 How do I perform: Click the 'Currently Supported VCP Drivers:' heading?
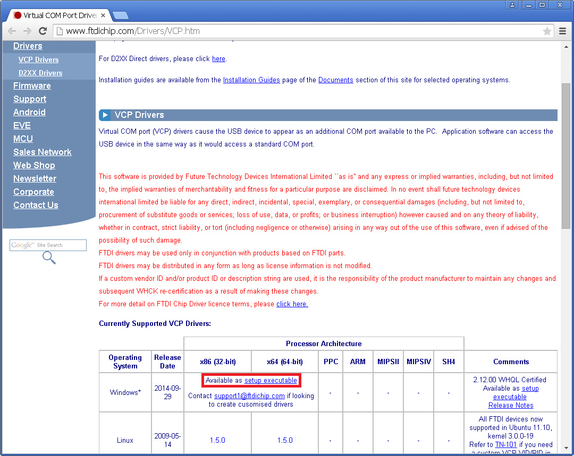[x=155, y=324]
